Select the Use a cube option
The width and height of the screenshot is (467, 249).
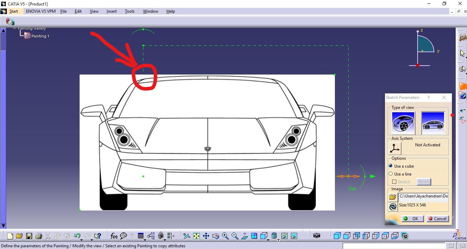tap(391, 166)
